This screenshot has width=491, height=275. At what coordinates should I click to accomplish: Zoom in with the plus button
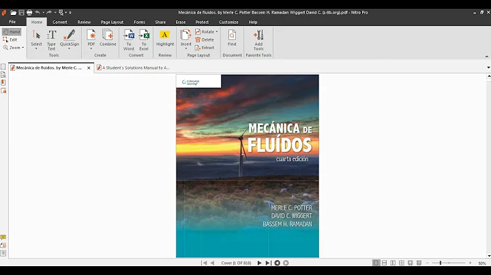(x=470, y=263)
